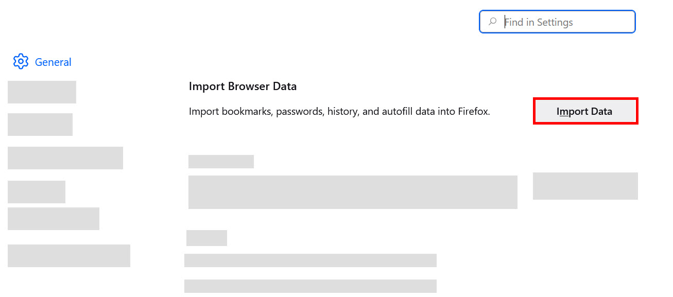
Task: Select the second sidebar settings category
Action: tap(40, 125)
